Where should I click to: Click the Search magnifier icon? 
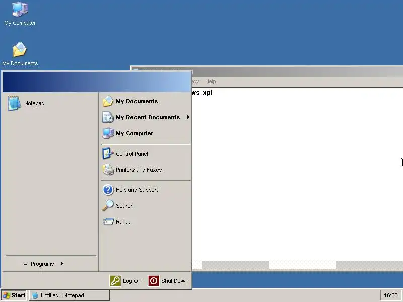pyautogui.click(x=108, y=206)
